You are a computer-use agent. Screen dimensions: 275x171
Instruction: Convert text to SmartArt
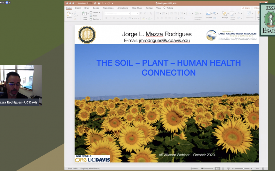click(198, 16)
